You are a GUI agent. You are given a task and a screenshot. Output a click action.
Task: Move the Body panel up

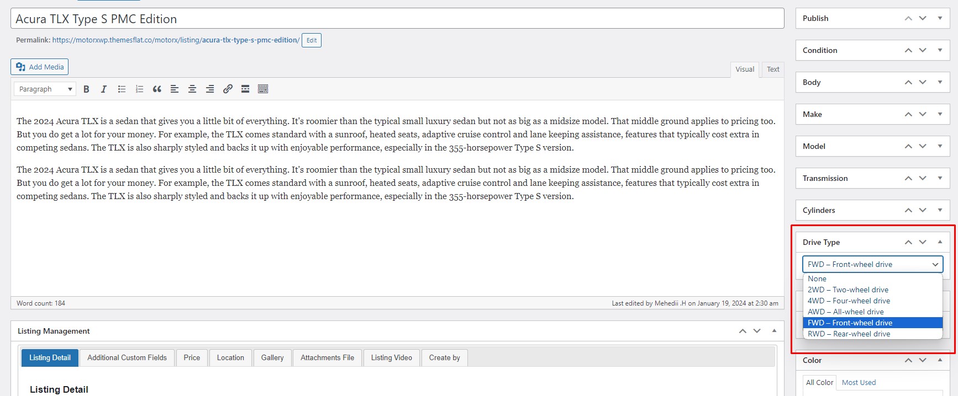pyautogui.click(x=908, y=82)
